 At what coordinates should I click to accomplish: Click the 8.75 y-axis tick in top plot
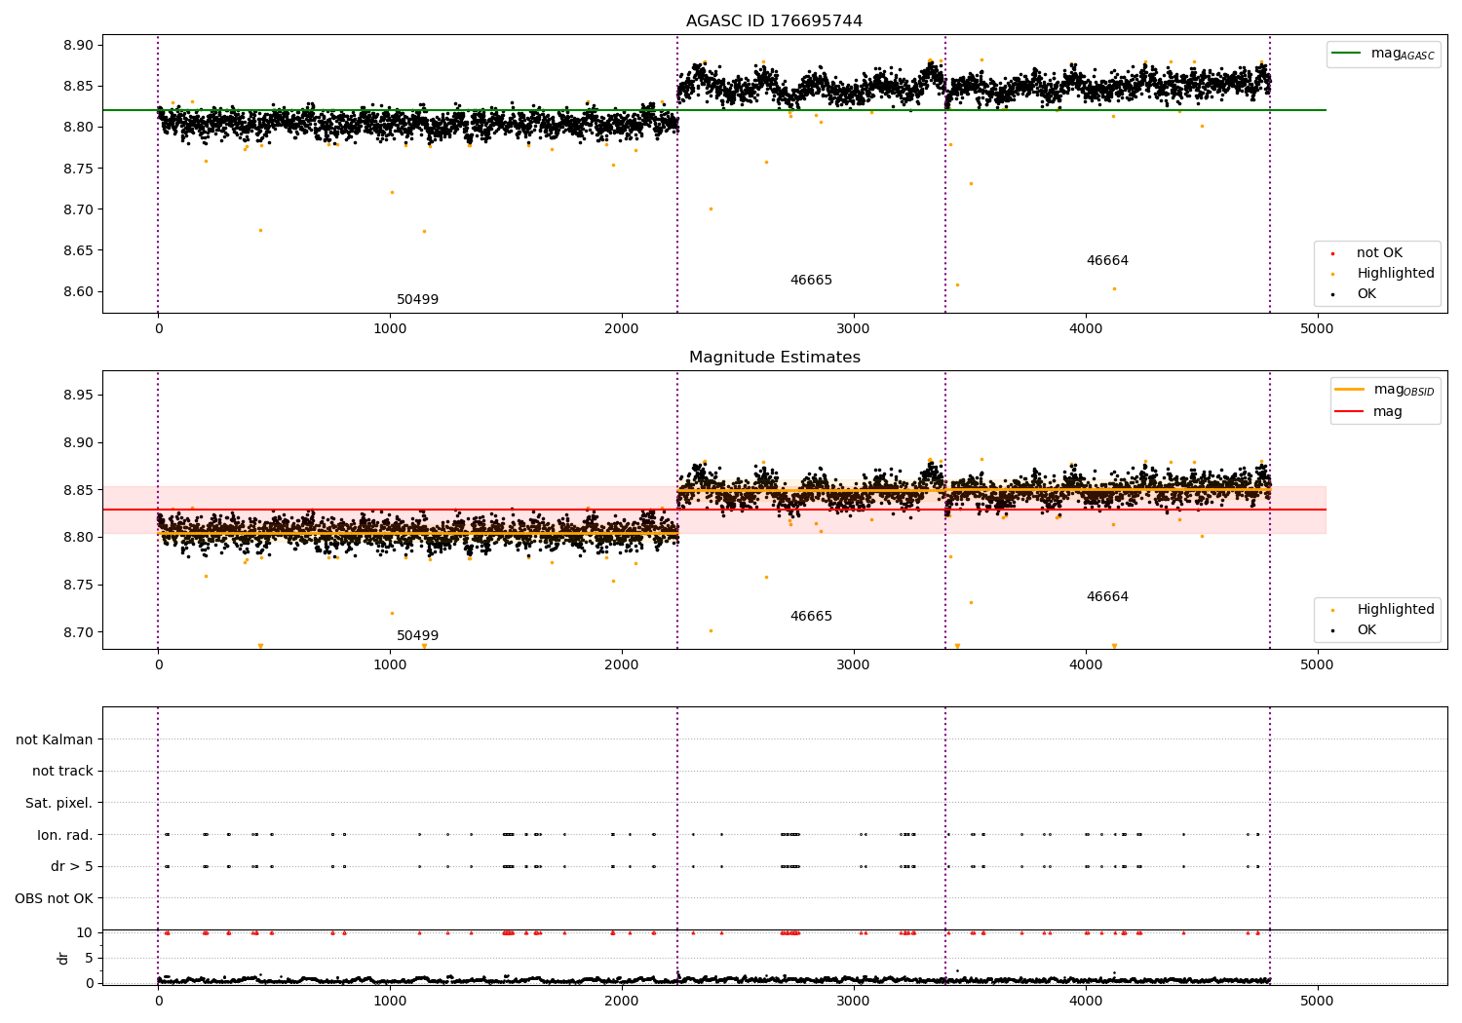(78, 169)
